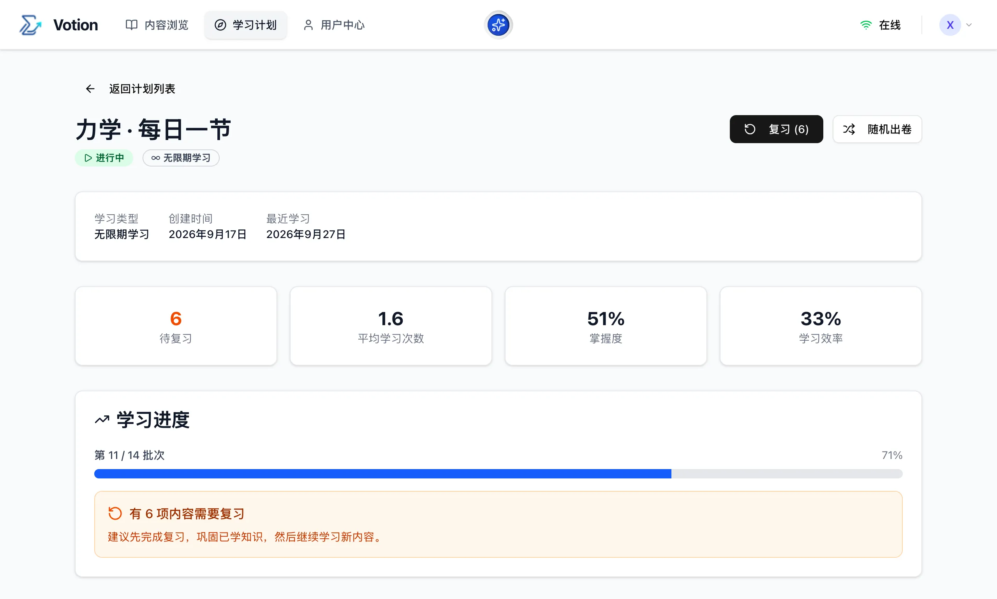Click the back arrow icon

pos(90,89)
